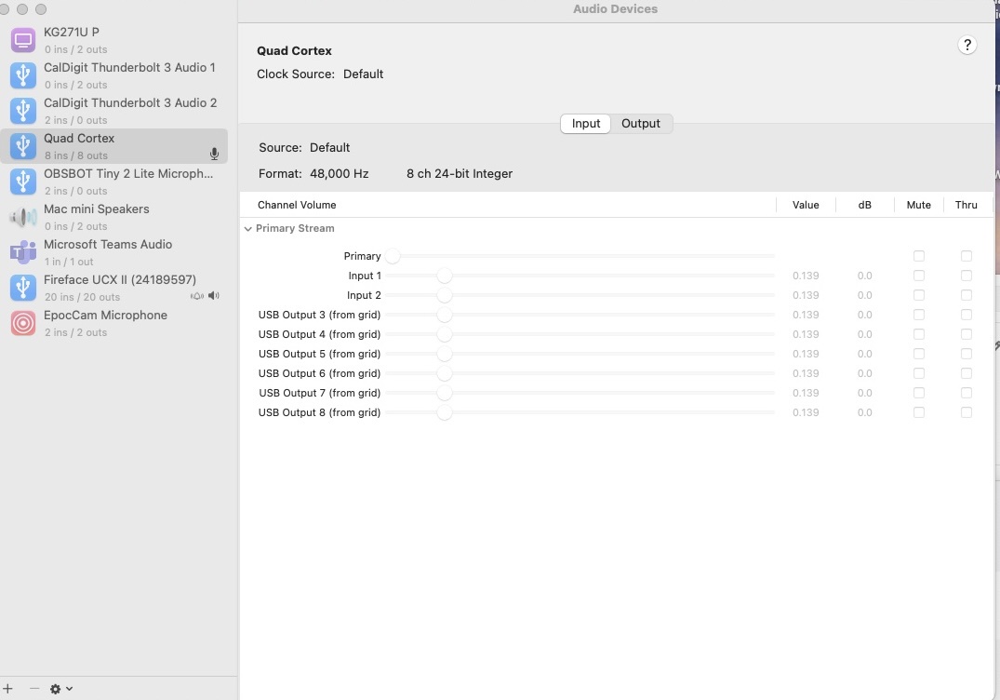Click the USB Output 4 volume slider knob
This screenshot has height=700, width=1000.
445,334
